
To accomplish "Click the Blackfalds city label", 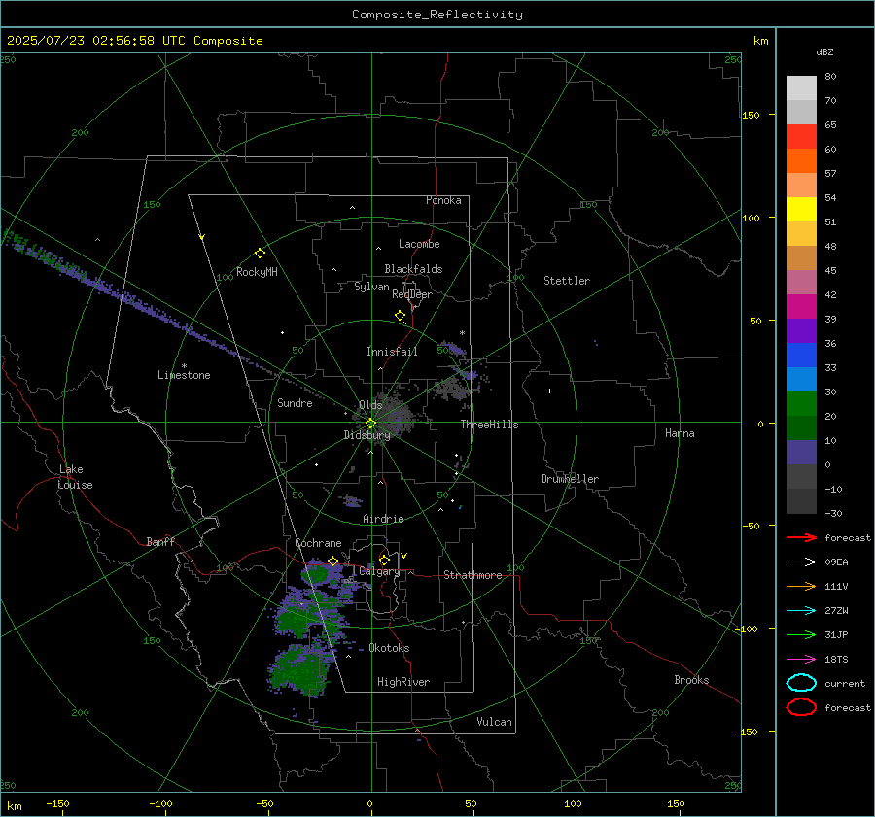I will (x=413, y=269).
